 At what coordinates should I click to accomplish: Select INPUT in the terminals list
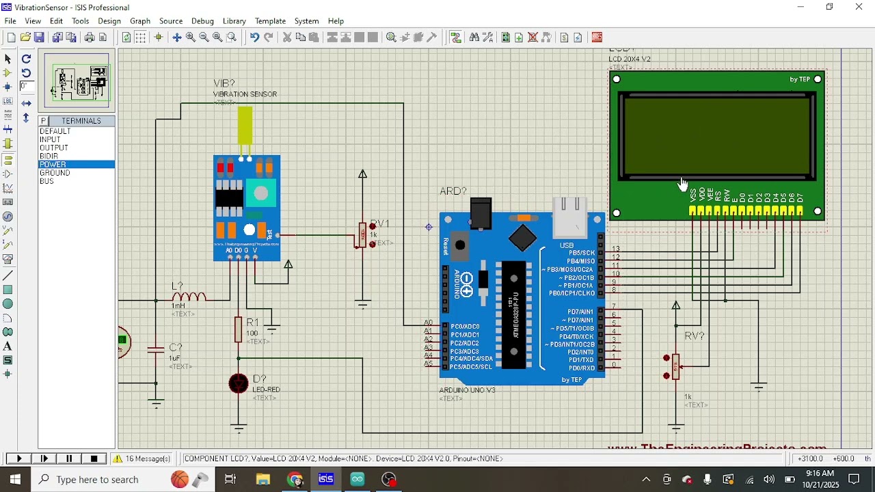click(77, 139)
